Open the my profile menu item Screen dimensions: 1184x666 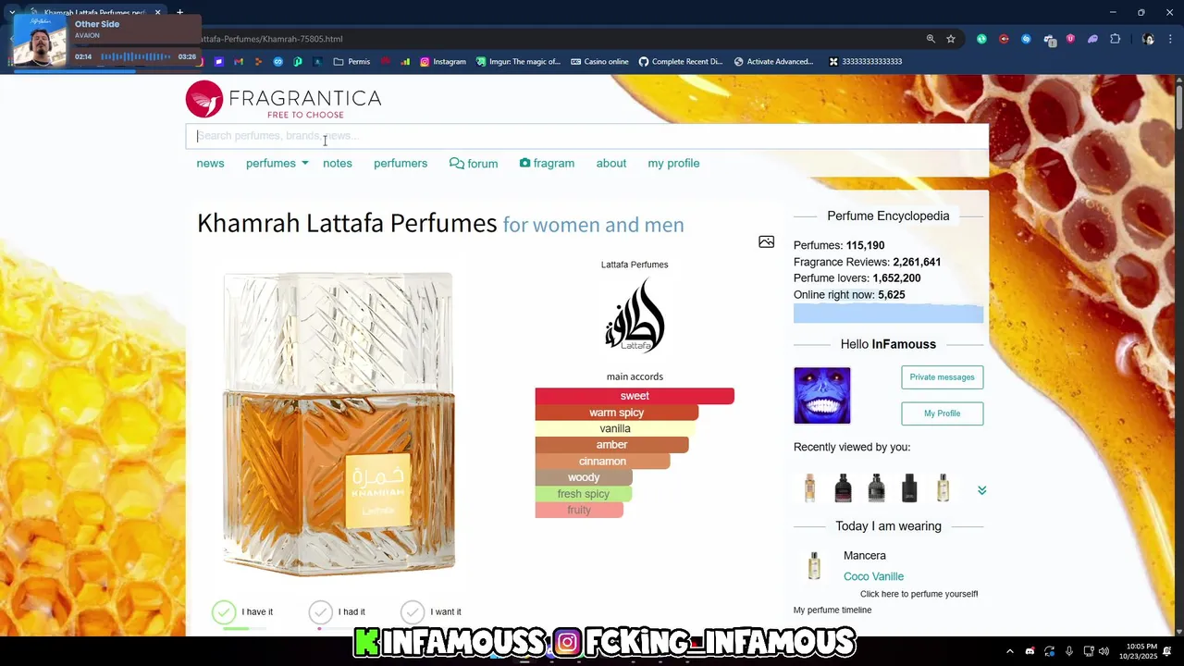(673, 163)
